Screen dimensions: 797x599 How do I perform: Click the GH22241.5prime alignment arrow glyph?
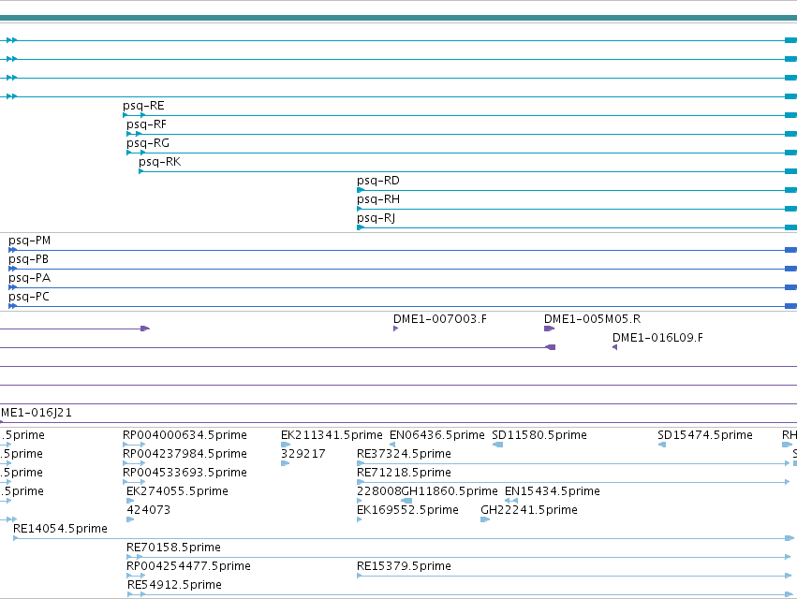(485, 519)
